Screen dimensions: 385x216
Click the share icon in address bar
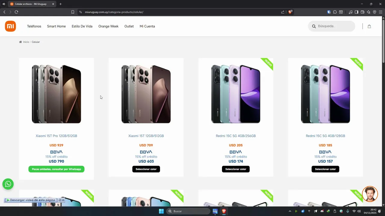point(283,12)
